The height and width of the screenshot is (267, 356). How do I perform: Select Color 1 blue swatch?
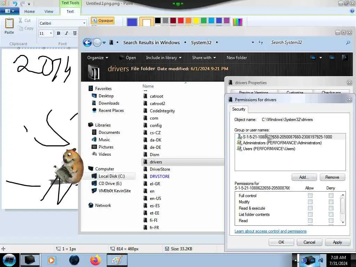click(x=132, y=22)
